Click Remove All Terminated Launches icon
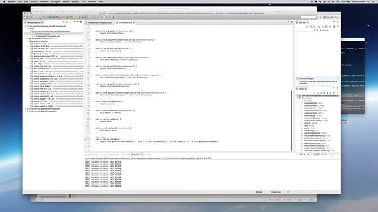378x212 pixels. [305, 154]
